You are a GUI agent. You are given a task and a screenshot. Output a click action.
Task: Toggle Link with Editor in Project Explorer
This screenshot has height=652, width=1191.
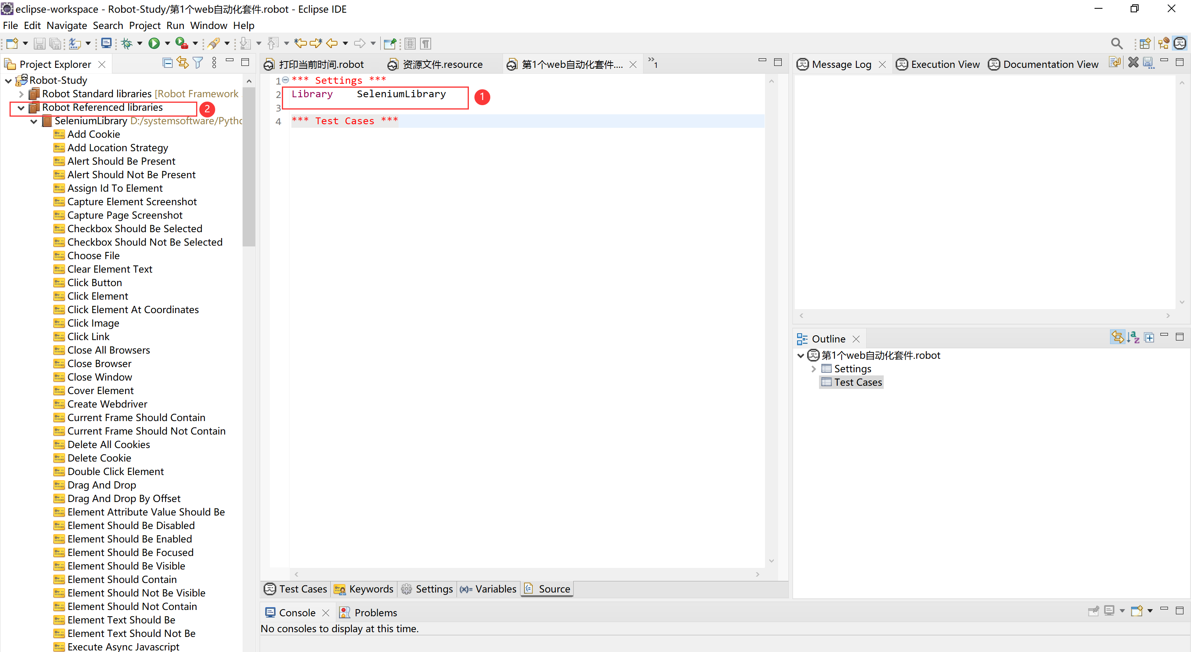[x=183, y=63]
